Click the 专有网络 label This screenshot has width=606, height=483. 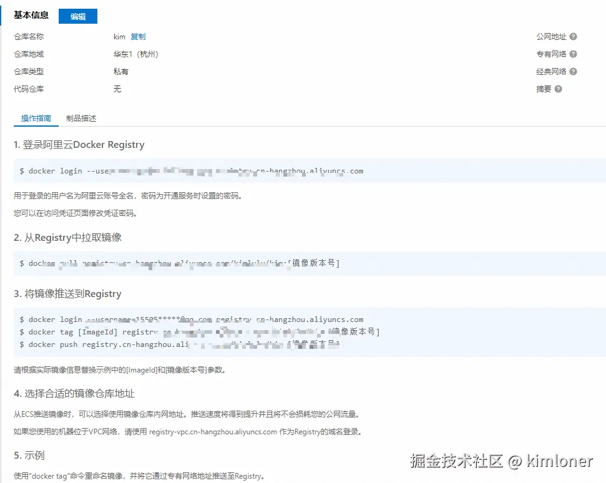tap(551, 54)
